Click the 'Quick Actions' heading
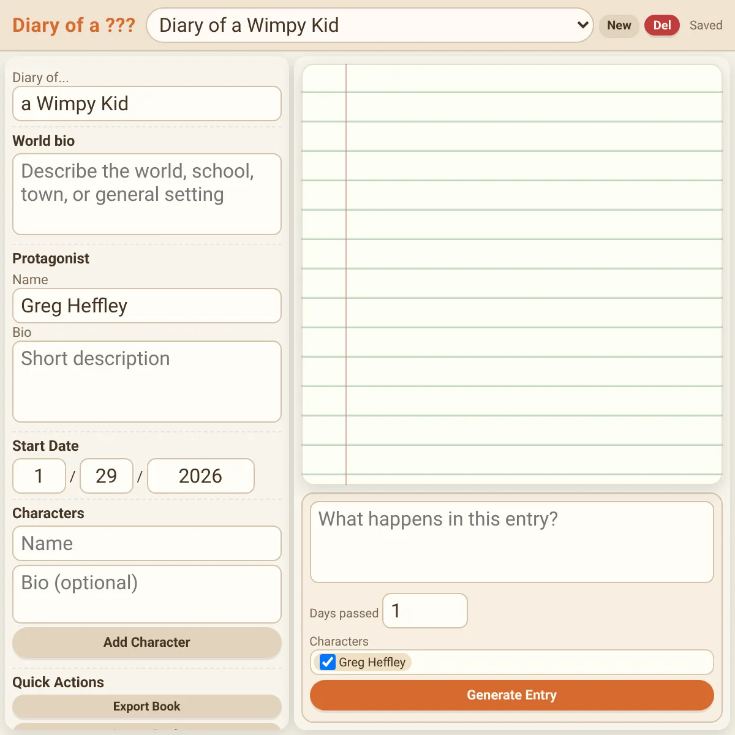Screen dimensions: 735x735 [58, 682]
